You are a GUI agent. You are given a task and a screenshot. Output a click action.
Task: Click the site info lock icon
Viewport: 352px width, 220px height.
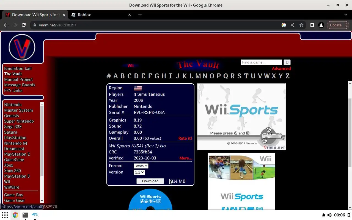click(34, 25)
